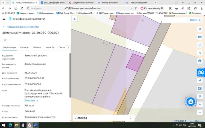The width and height of the screenshot is (205, 128).
Task: Expand the Легенда panel
Action: click(x=104, y=118)
